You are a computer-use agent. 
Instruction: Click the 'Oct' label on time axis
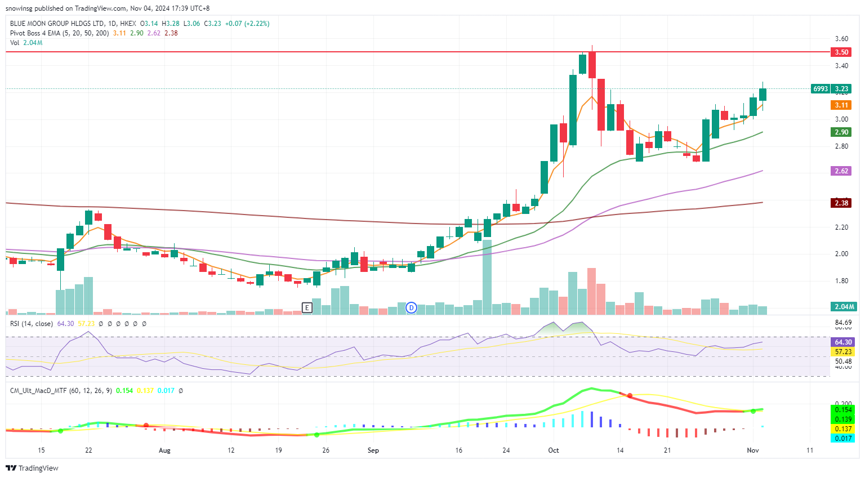coord(554,450)
